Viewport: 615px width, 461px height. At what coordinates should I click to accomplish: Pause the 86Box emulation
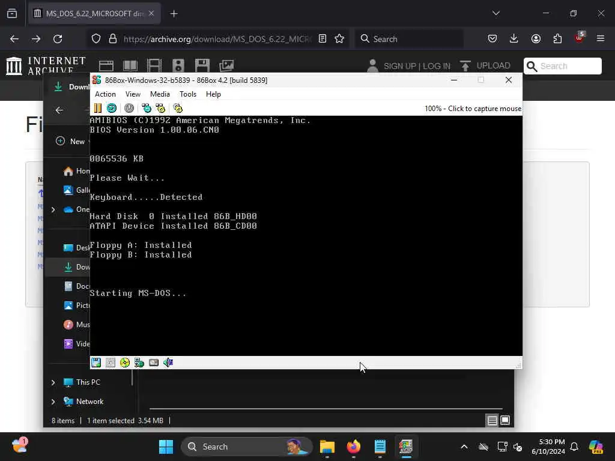pos(98,108)
